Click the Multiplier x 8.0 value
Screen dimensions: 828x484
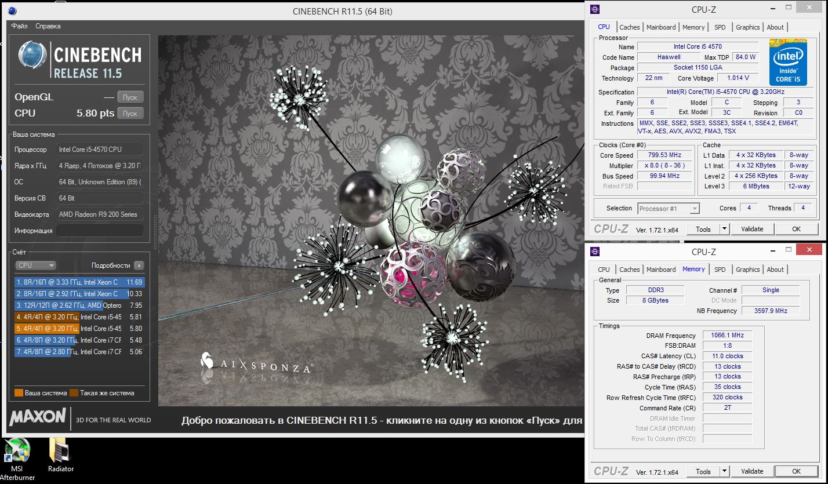665,166
